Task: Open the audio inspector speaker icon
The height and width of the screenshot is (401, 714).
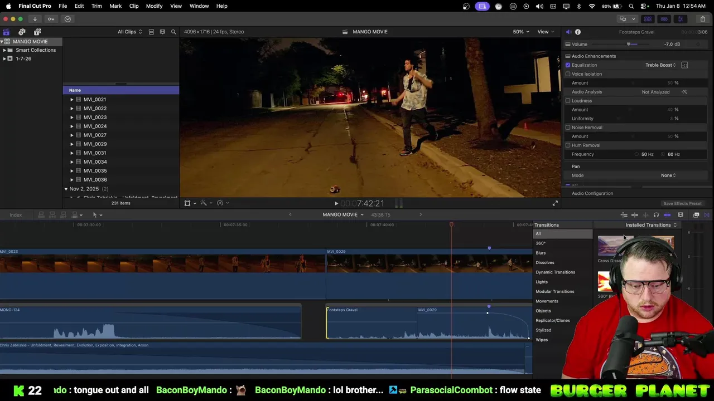Action: [568, 32]
